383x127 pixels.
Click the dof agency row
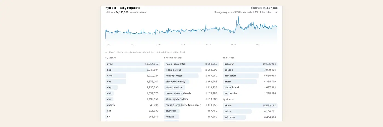pyautogui.click(x=133, y=111)
